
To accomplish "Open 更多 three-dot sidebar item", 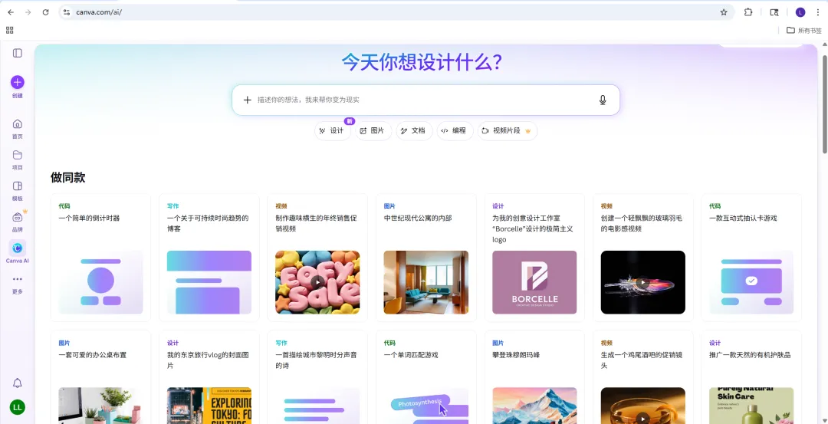I will coord(18,284).
